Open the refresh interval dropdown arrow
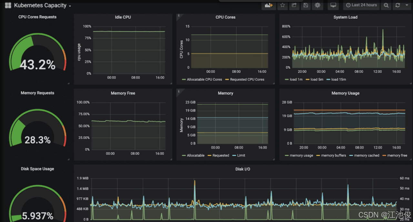Viewport: 413px width, 222px height. [407, 5]
